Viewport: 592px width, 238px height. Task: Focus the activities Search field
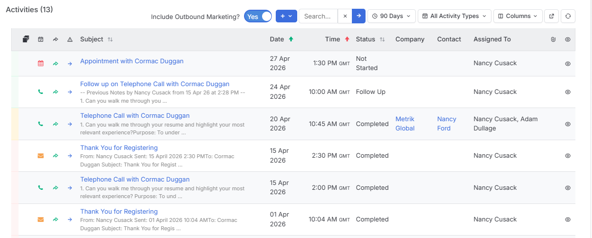[318, 16]
